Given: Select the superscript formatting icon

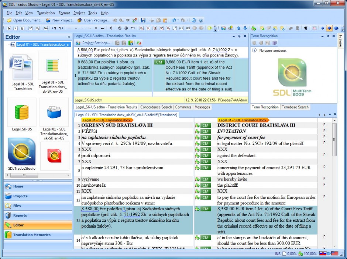Looking at the screenshot, I should coord(30,28).
